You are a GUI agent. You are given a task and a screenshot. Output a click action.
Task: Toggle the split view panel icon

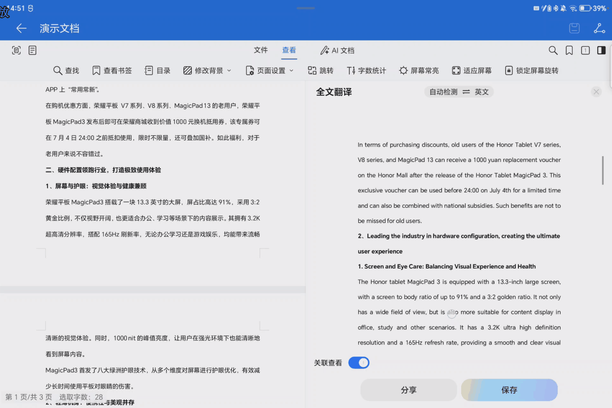(601, 50)
